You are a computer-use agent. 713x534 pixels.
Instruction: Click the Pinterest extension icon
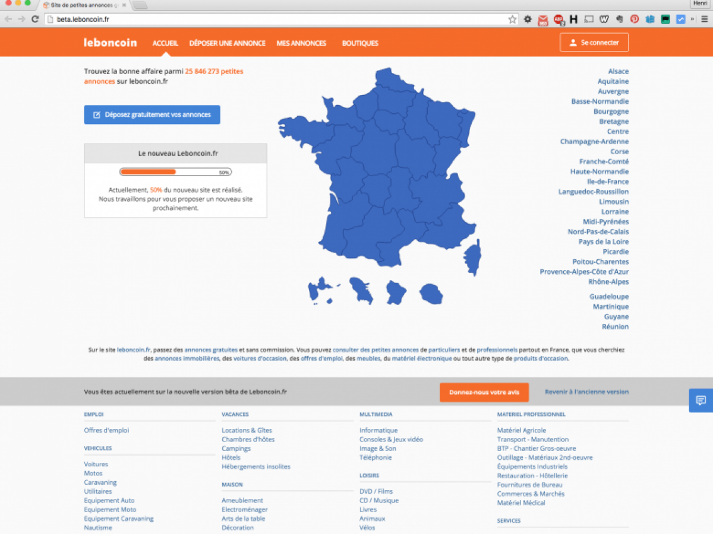pos(635,19)
